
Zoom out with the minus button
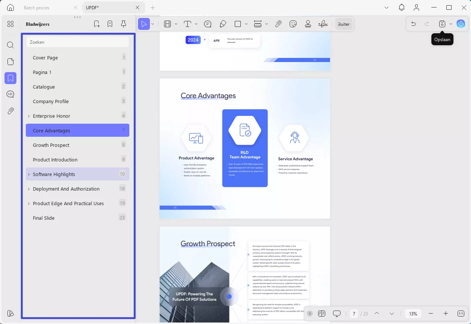click(431, 314)
